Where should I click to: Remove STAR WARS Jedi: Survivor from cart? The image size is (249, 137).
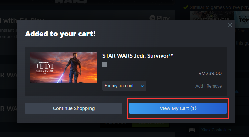[x=214, y=86]
